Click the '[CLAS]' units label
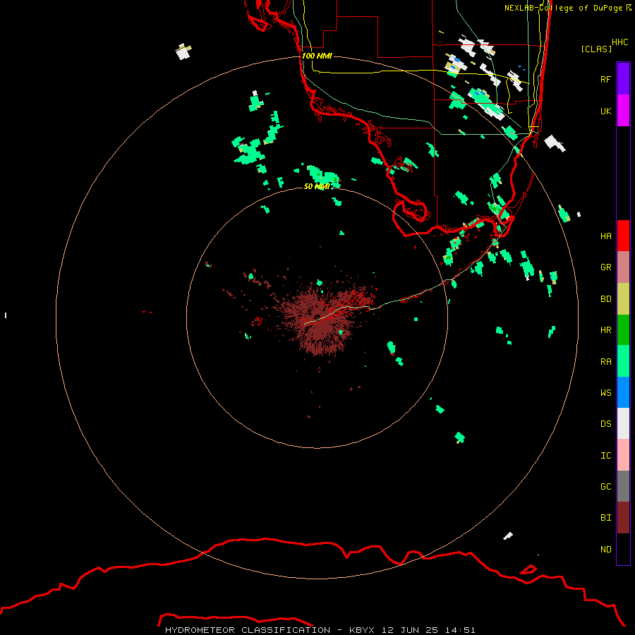Viewport: 635px width, 635px height. [595, 49]
